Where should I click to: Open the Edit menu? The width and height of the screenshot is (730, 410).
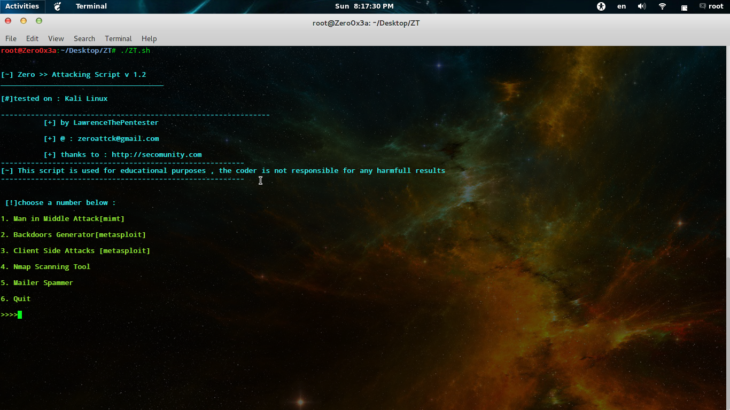click(x=33, y=38)
